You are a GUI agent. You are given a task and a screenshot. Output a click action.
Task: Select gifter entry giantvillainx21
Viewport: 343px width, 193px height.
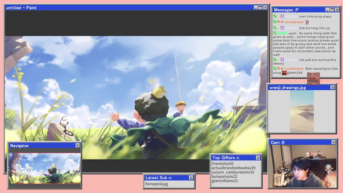(225, 181)
